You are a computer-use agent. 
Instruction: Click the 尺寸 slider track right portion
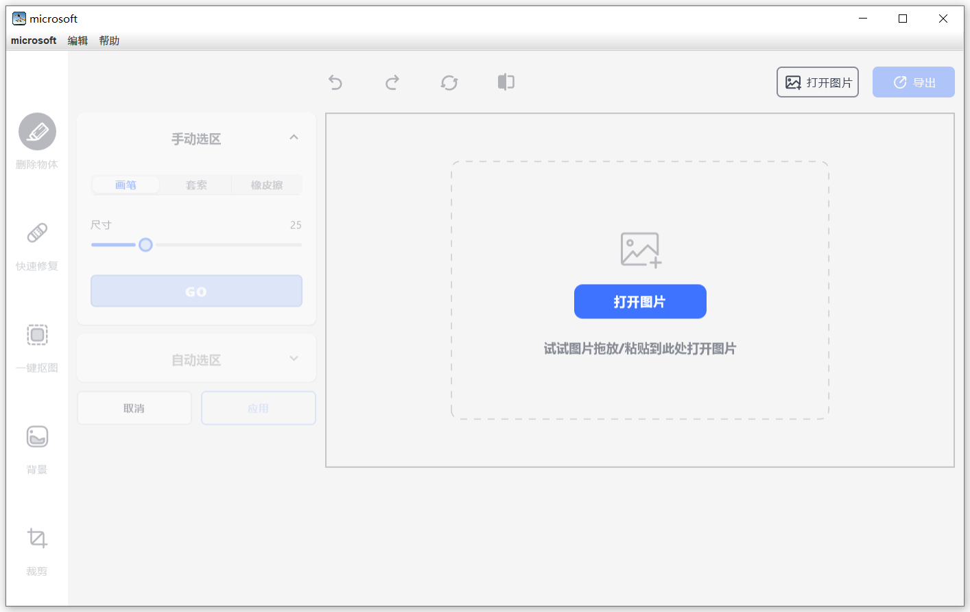228,245
